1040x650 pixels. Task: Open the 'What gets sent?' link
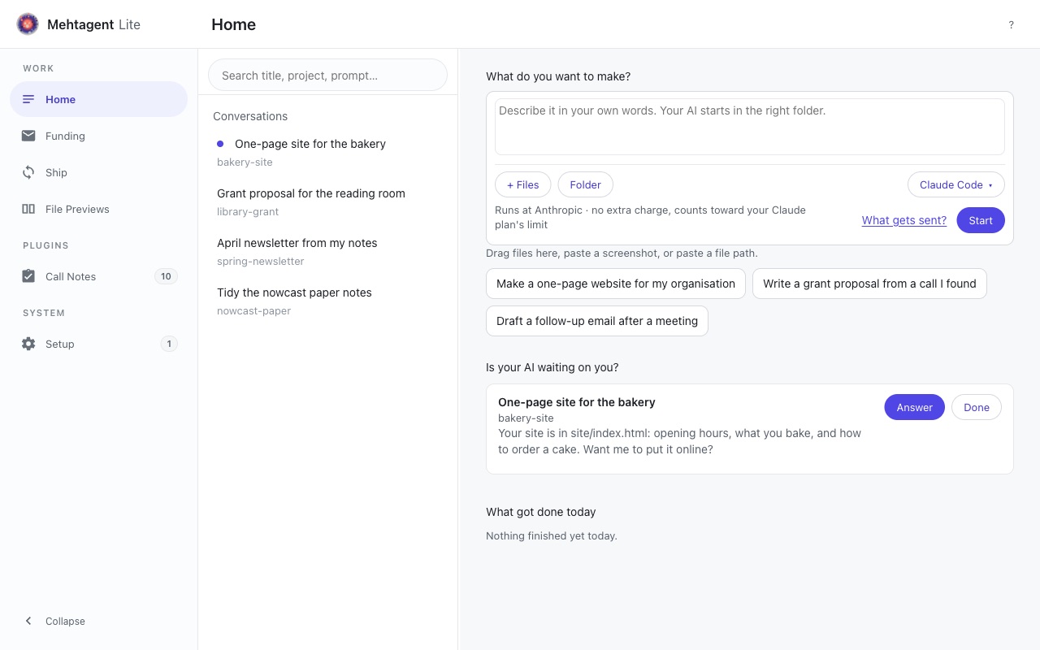point(904,220)
